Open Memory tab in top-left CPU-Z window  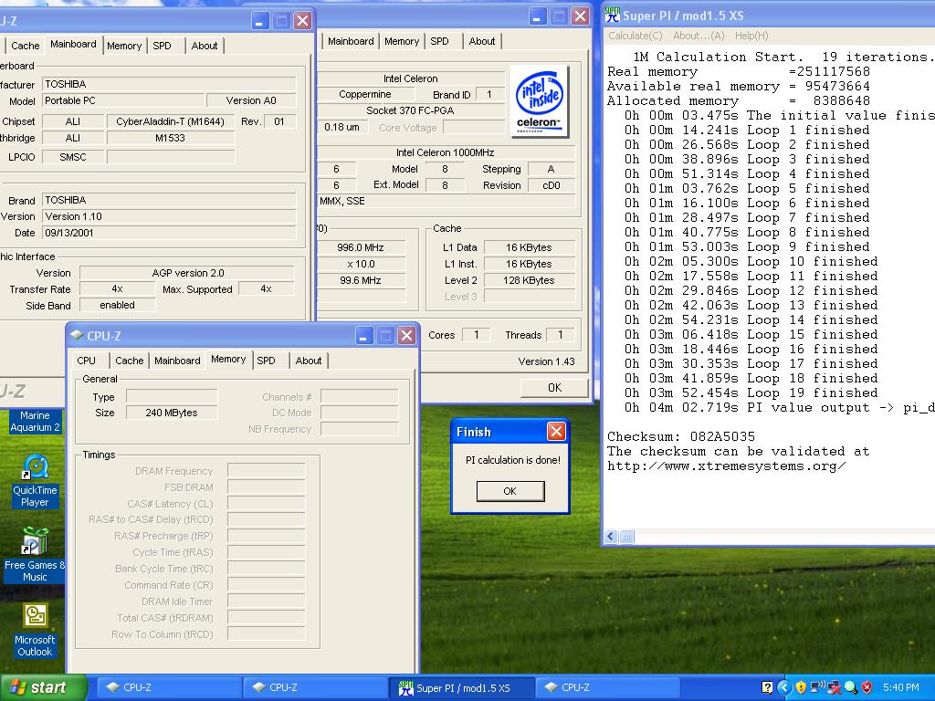point(124,46)
